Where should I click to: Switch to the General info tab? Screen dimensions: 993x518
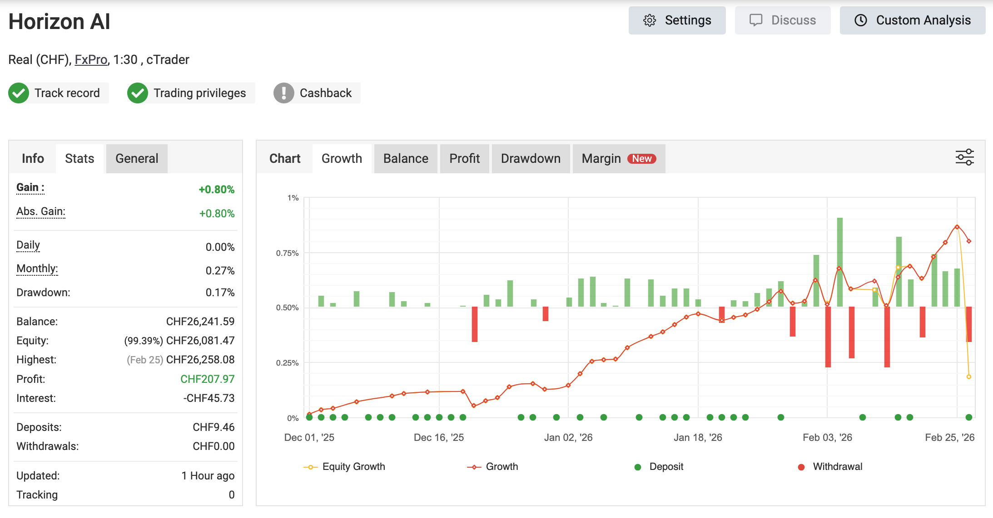pyautogui.click(x=137, y=159)
